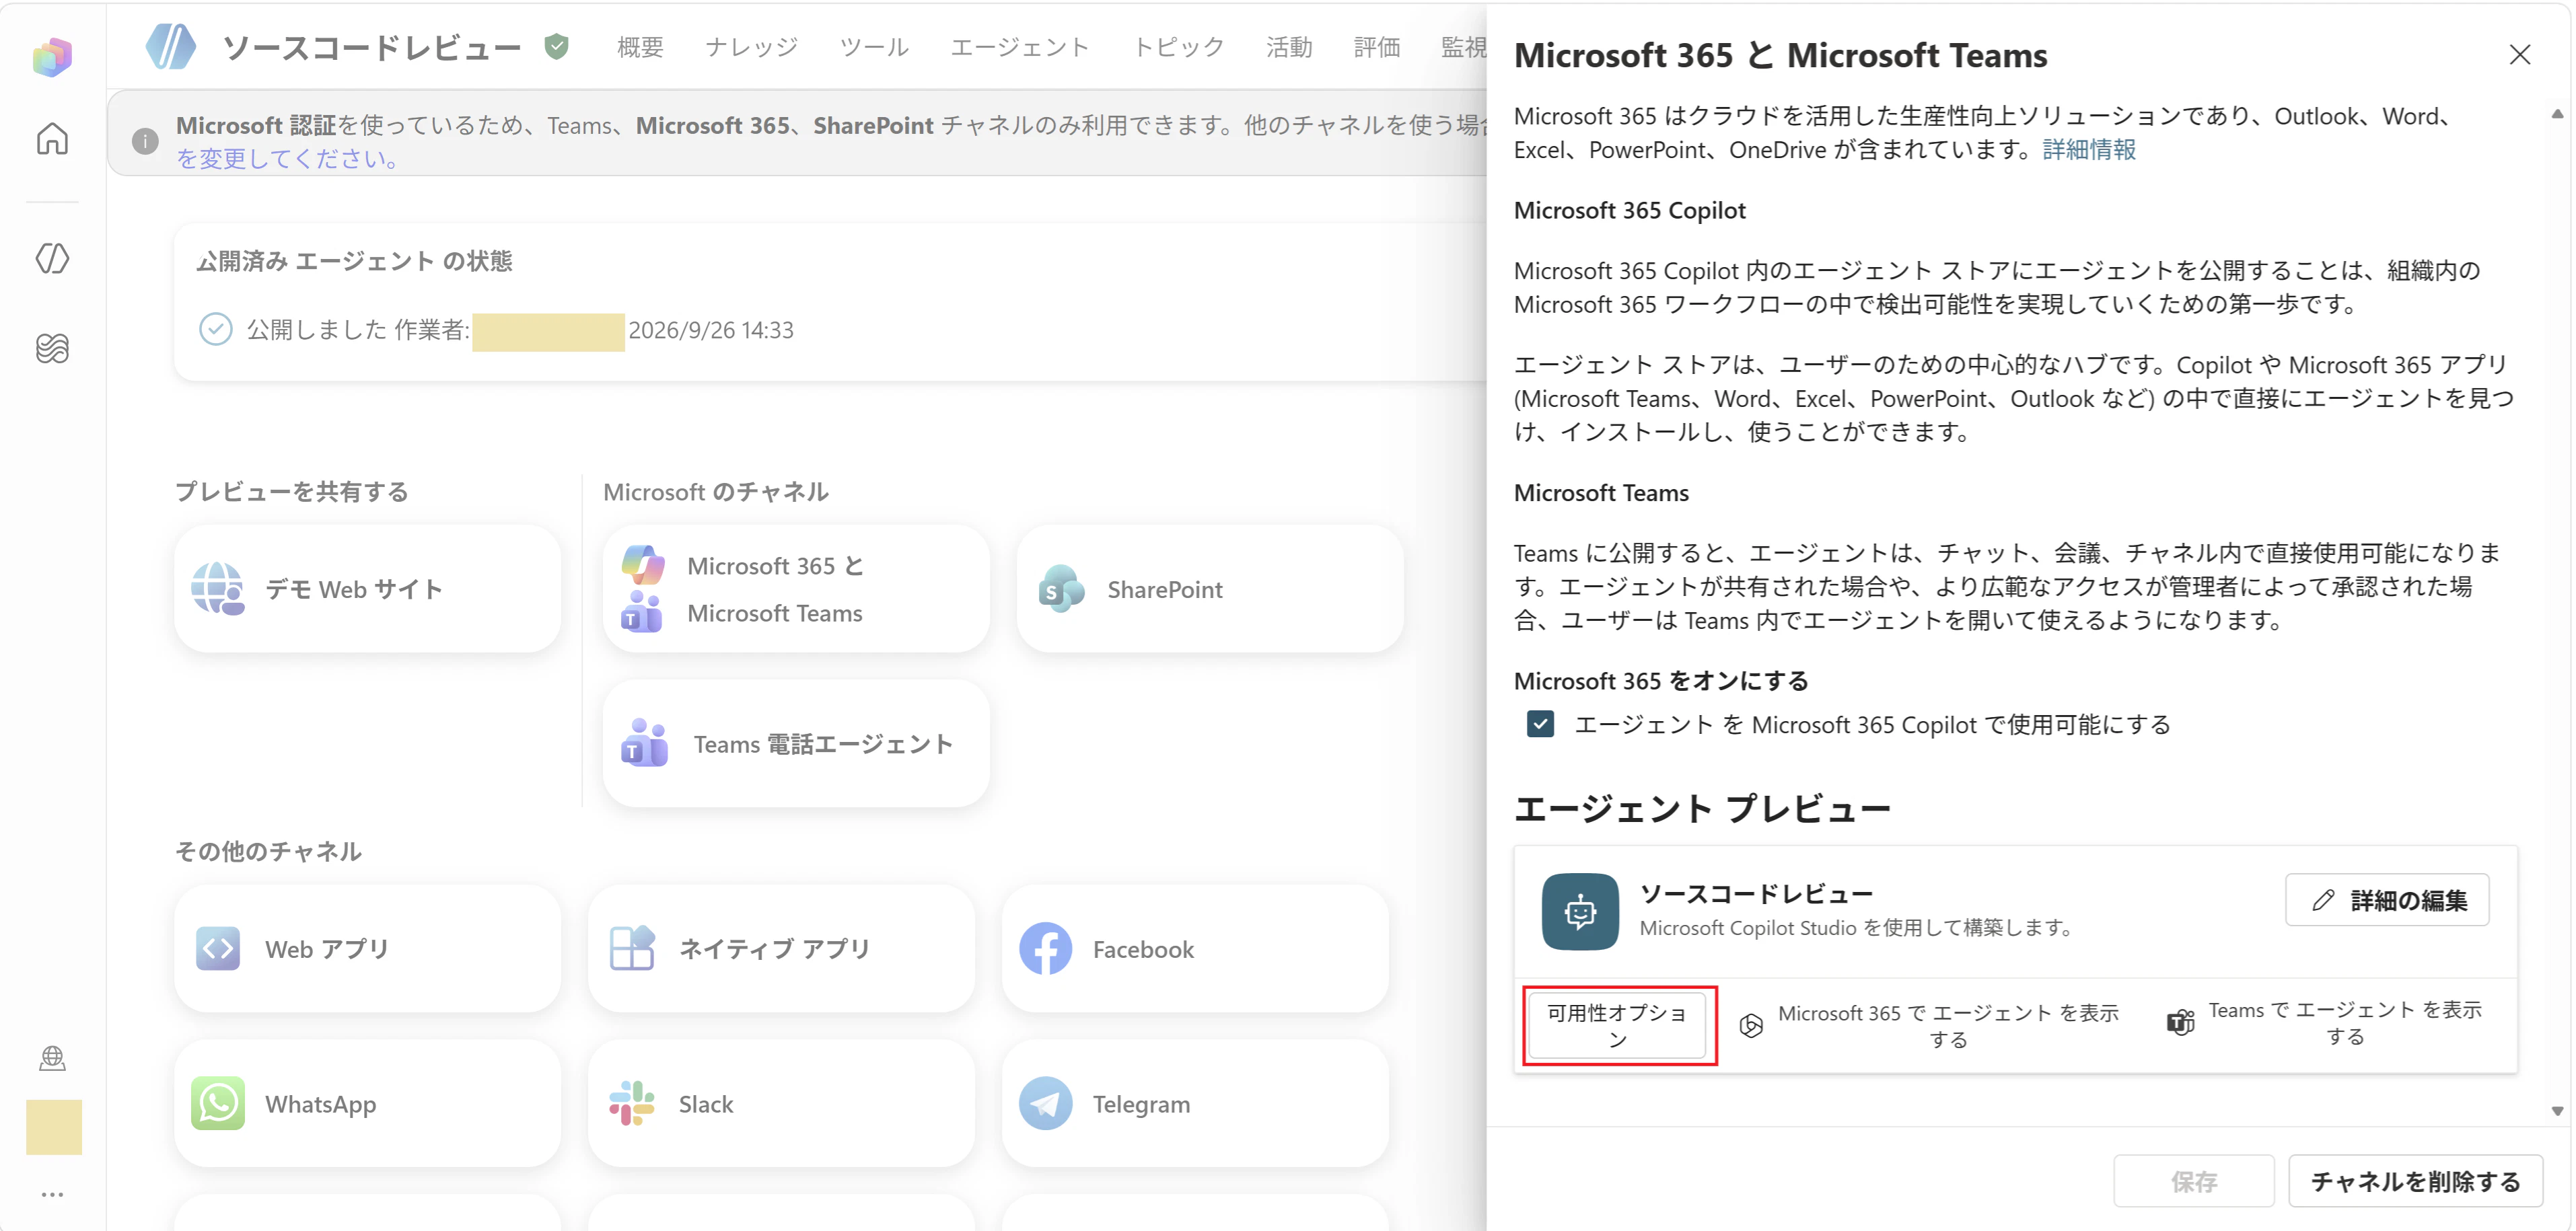Open the デモ Web サイト channel card
The width and height of the screenshot is (2576, 1231).
(x=368, y=589)
